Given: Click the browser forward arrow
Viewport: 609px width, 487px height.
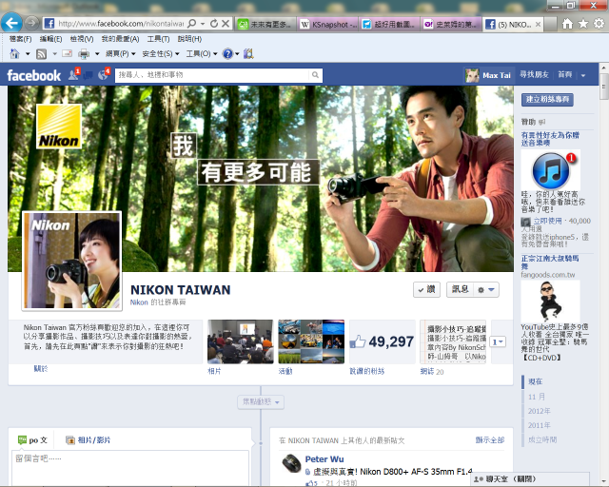Looking at the screenshot, I should [x=31, y=23].
